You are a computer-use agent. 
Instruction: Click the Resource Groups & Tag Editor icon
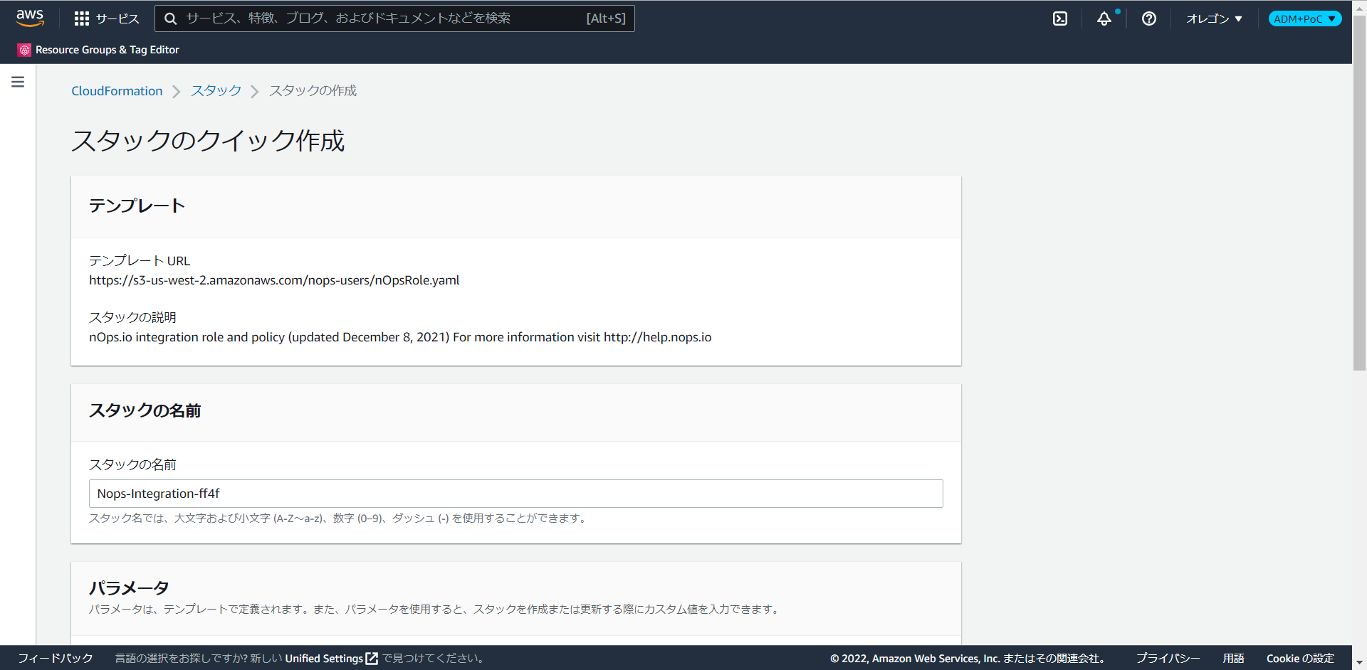point(24,50)
